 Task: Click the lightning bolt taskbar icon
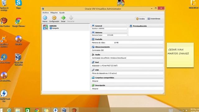pyautogui.click(x=55, y=110)
